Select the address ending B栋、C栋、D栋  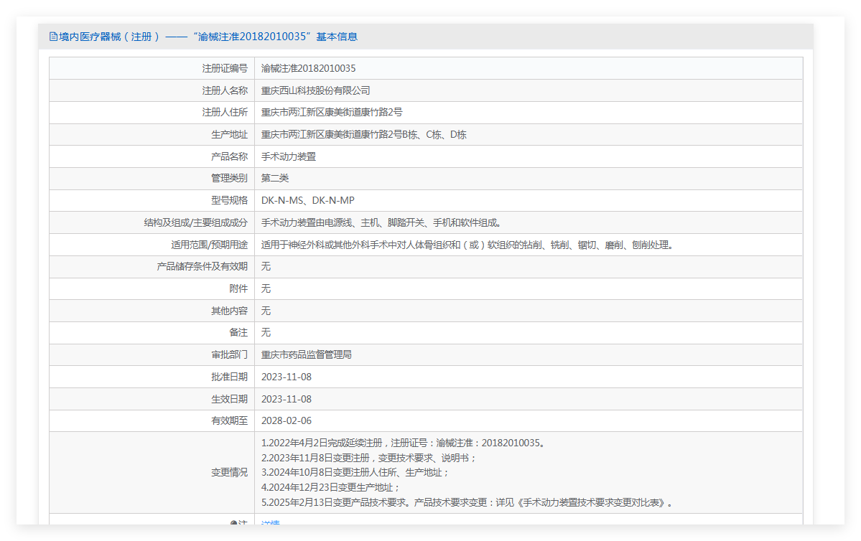[x=363, y=134]
